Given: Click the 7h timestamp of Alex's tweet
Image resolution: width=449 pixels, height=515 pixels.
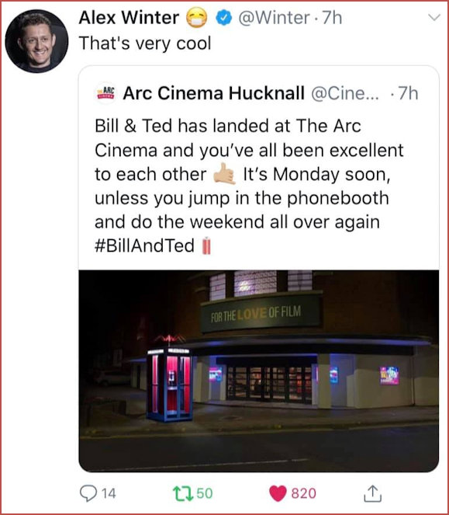Looking at the screenshot, I should click(332, 18).
